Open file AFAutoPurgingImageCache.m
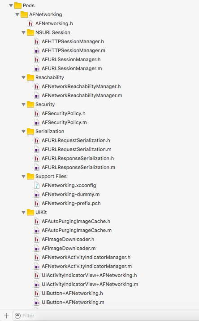This screenshot has height=321, width=199. [x=77, y=230]
